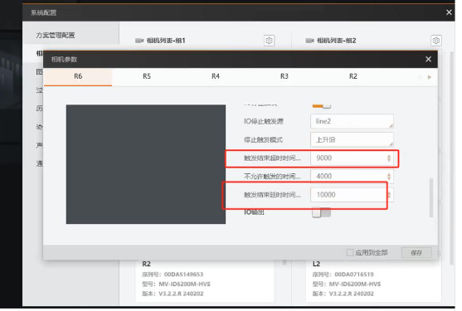Click serial number 00DA0716519 of L2
The width and height of the screenshot is (462, 311).
coord(354,275)
